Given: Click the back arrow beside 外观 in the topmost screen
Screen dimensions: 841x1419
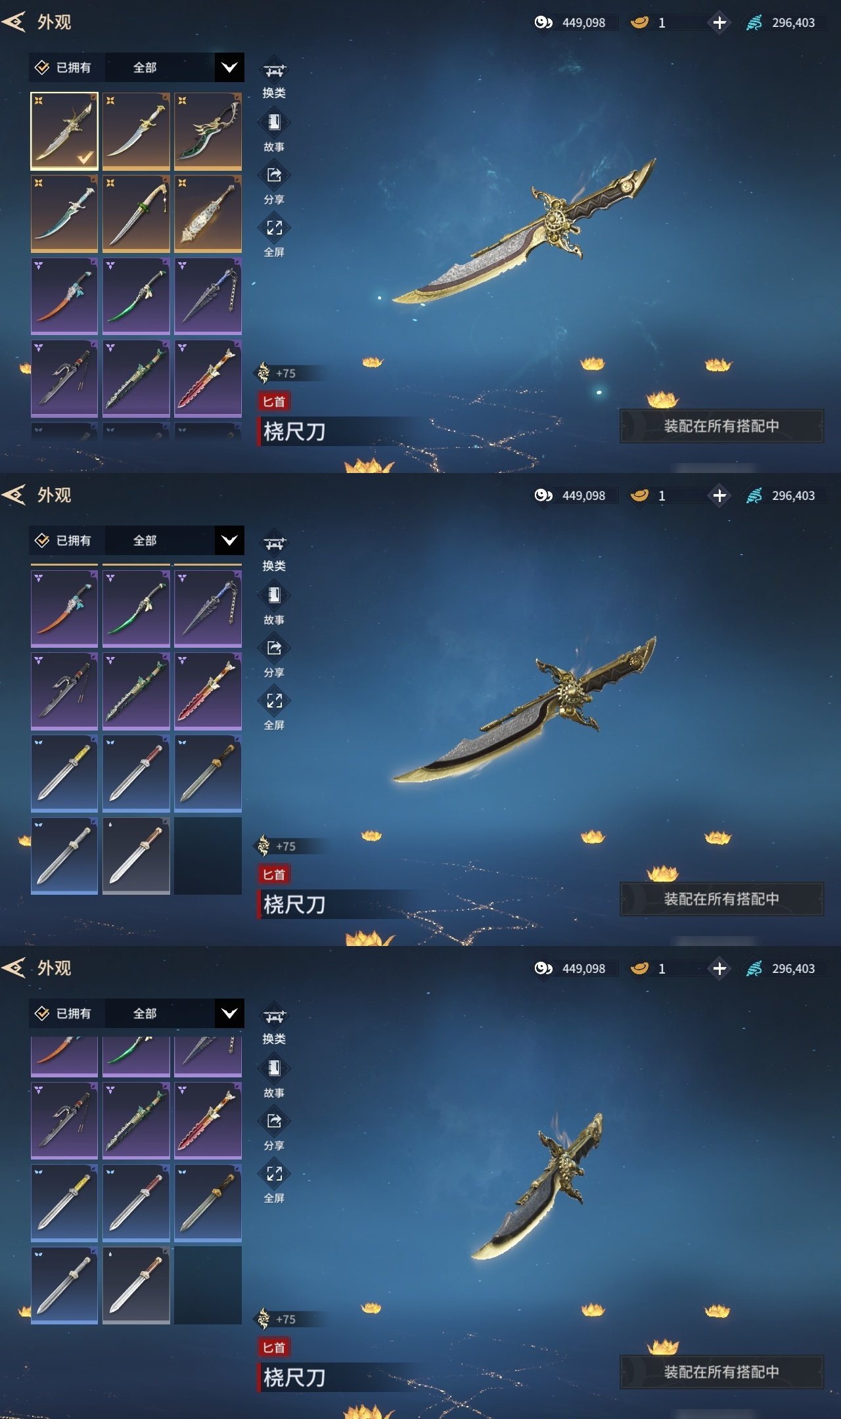Looking at the screenshot, I should [x=14, y=22].
